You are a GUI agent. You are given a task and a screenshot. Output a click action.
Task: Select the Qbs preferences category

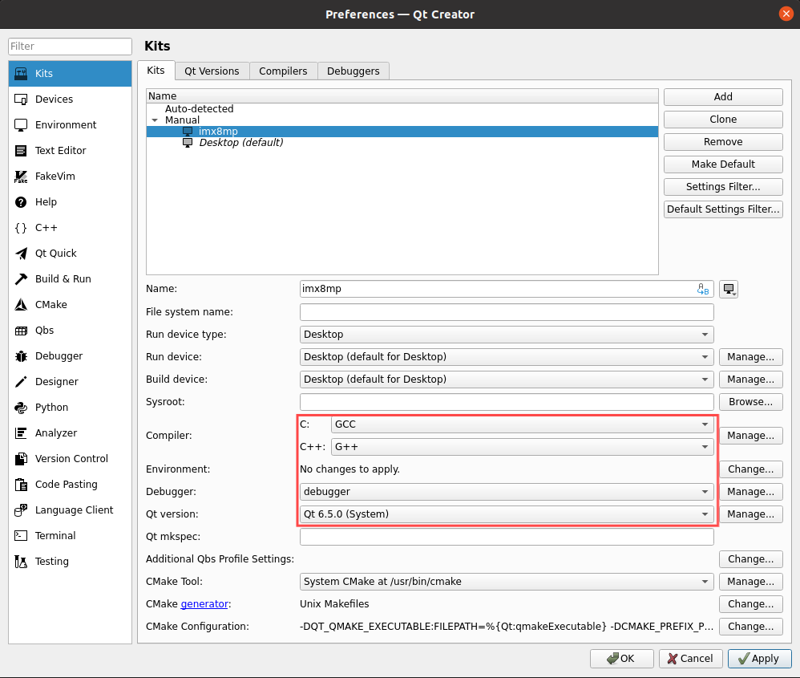point(70,331)
